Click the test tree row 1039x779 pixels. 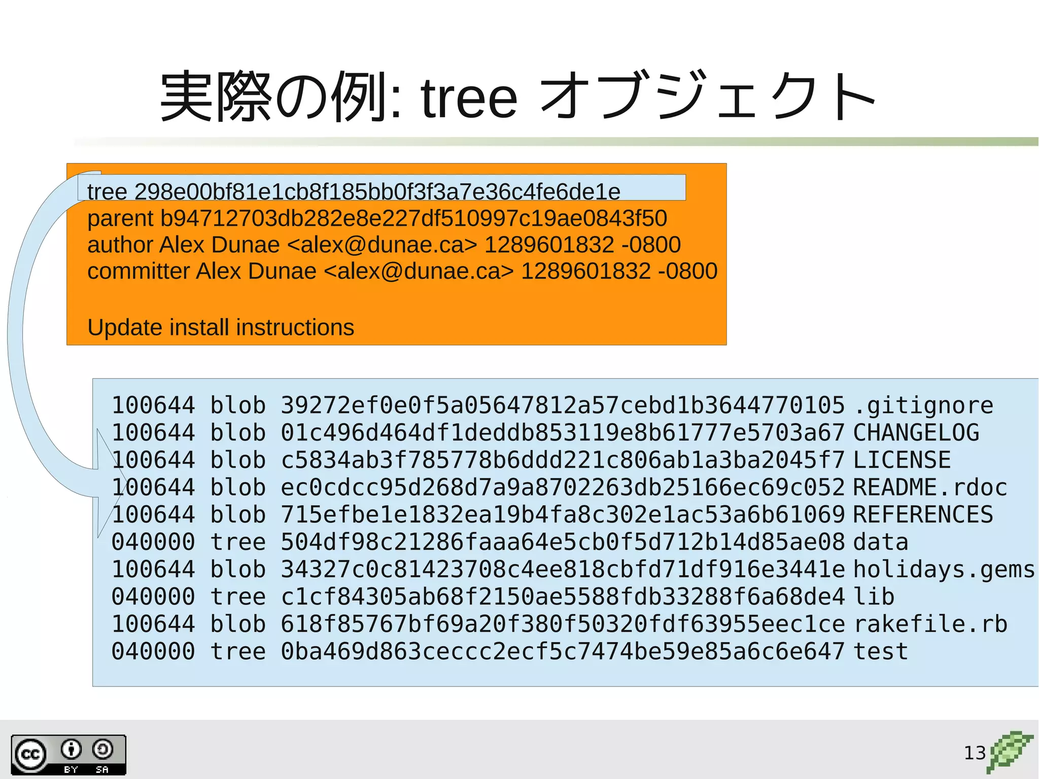point(510,652)
